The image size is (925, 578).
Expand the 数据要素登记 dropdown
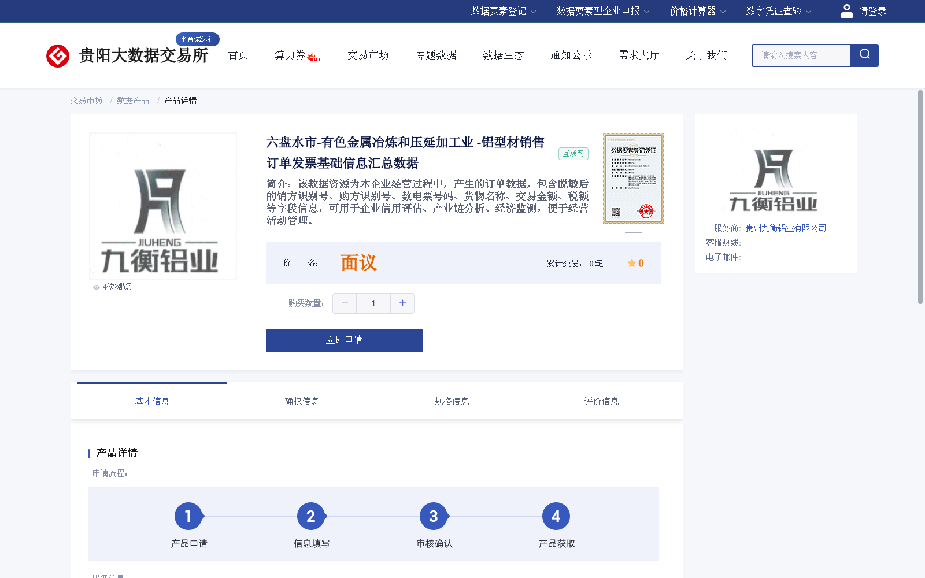click(x=503, y=11)
